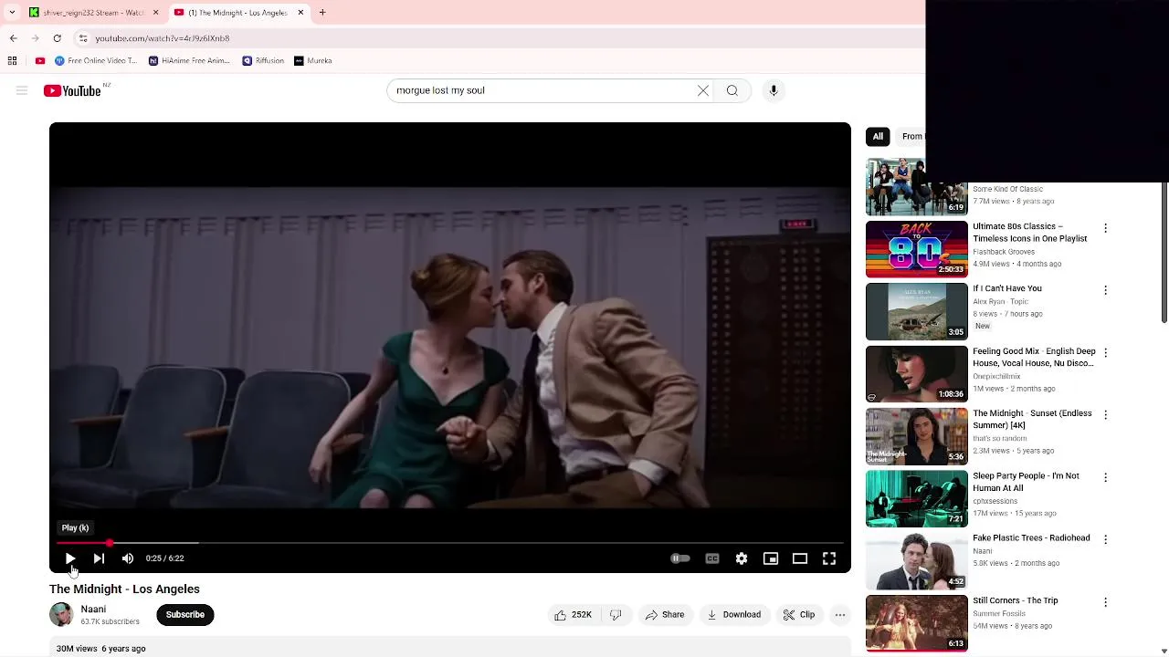This screenshot has width=1169, height=657.
Task: Like the video with thumbs up
Action: click(574, 615)
